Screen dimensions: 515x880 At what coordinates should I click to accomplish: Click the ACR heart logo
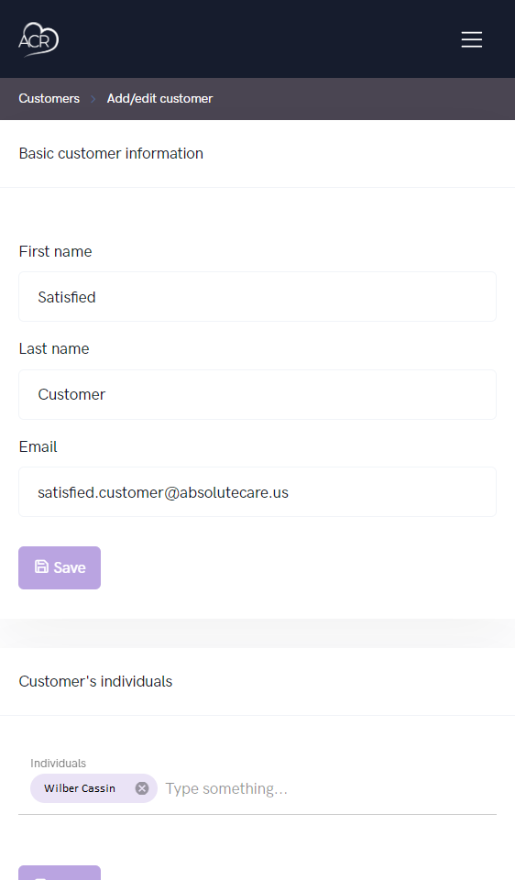click(x=38, y=39)
